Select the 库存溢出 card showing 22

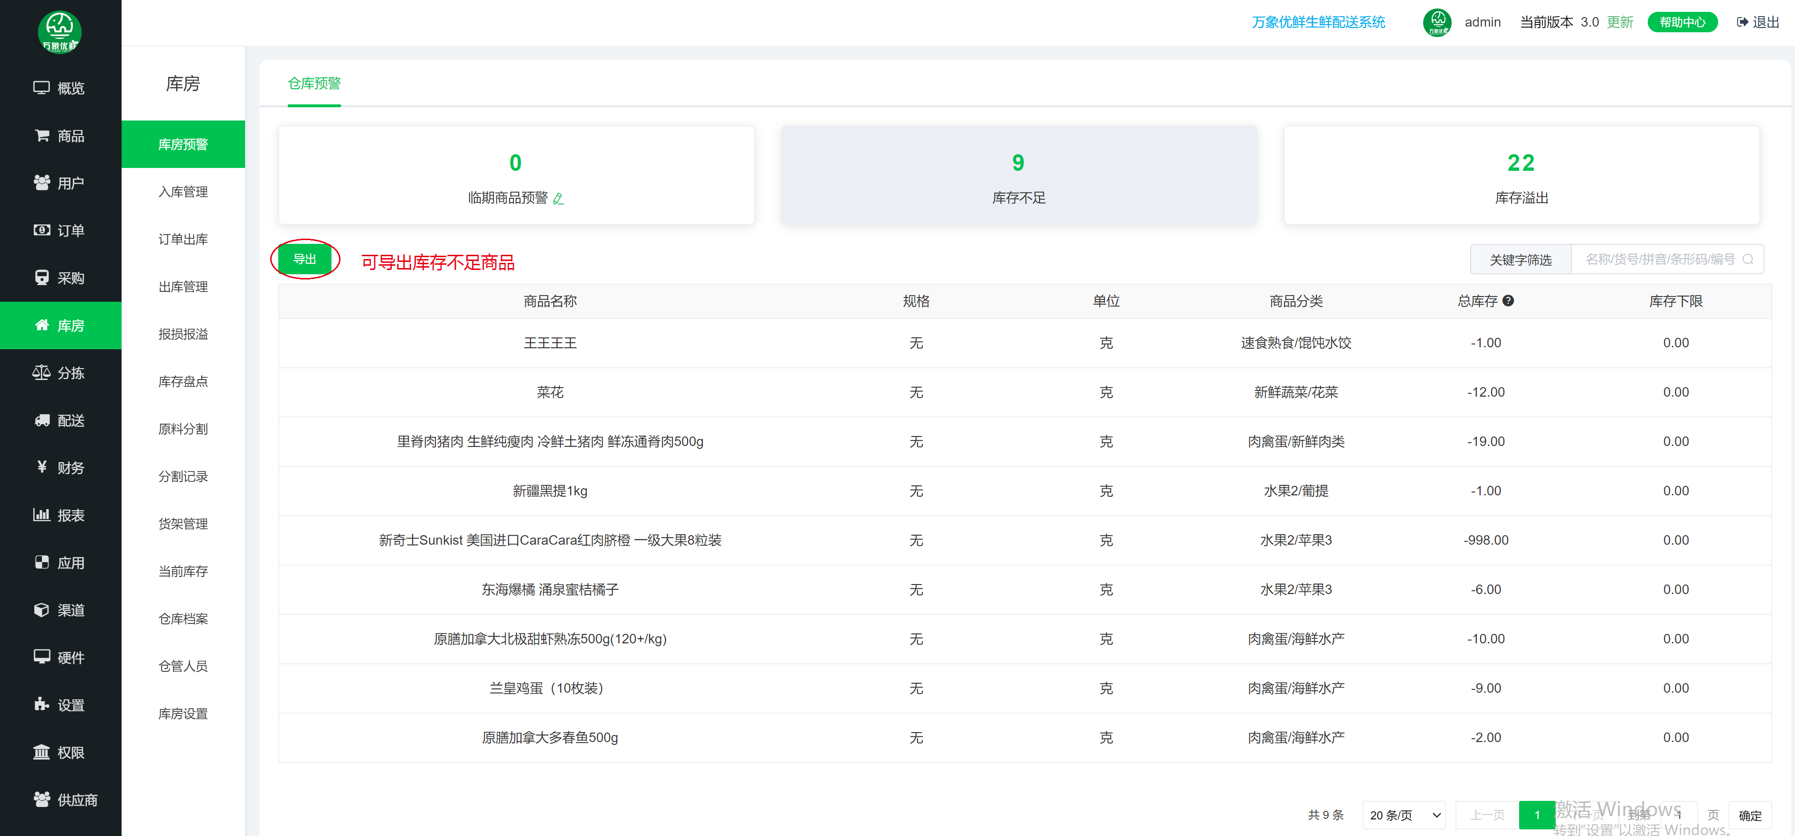tap(1522, 175)
